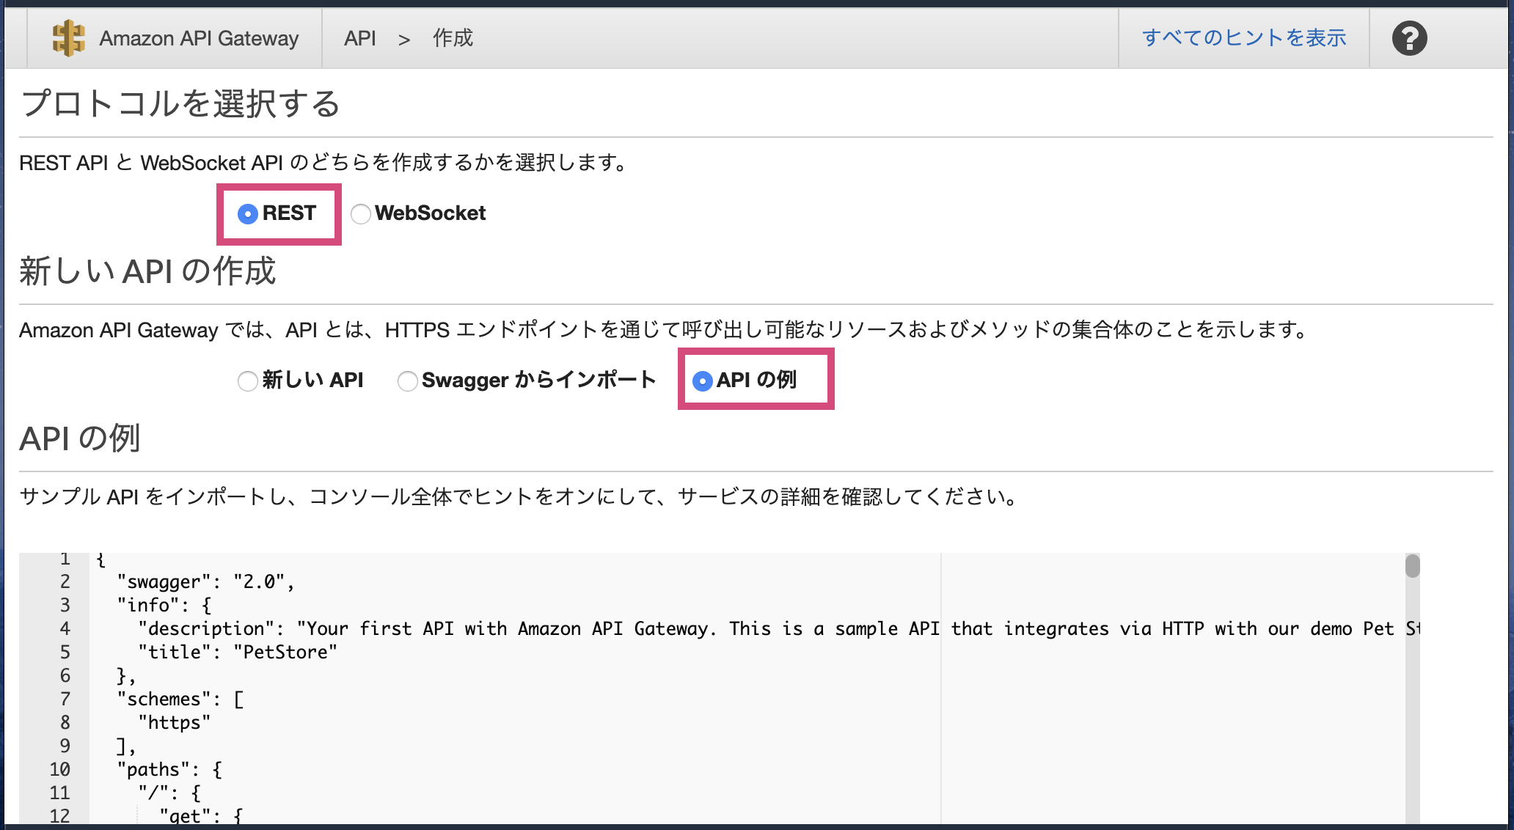
Task: Select the REST protocol radio button
Action: 248,213
